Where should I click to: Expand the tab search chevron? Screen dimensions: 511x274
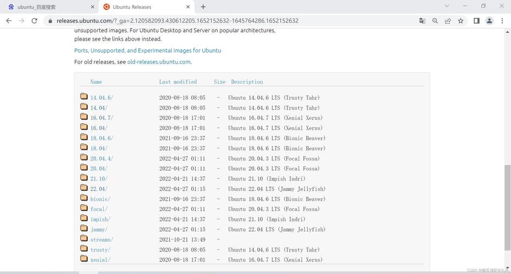point(447,6)
